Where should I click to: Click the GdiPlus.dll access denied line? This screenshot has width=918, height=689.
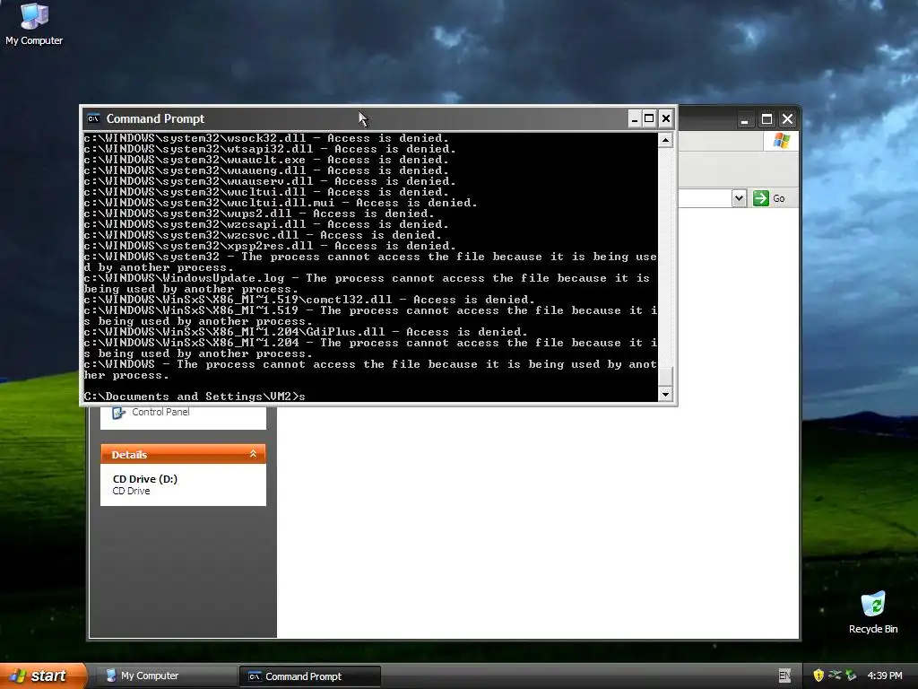point(306,332)
